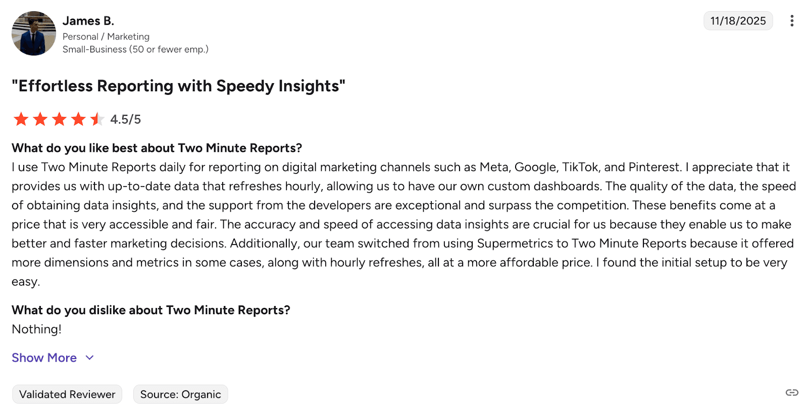
Task: Click the 4.5/5 rating score text
Action: [125, 120]
